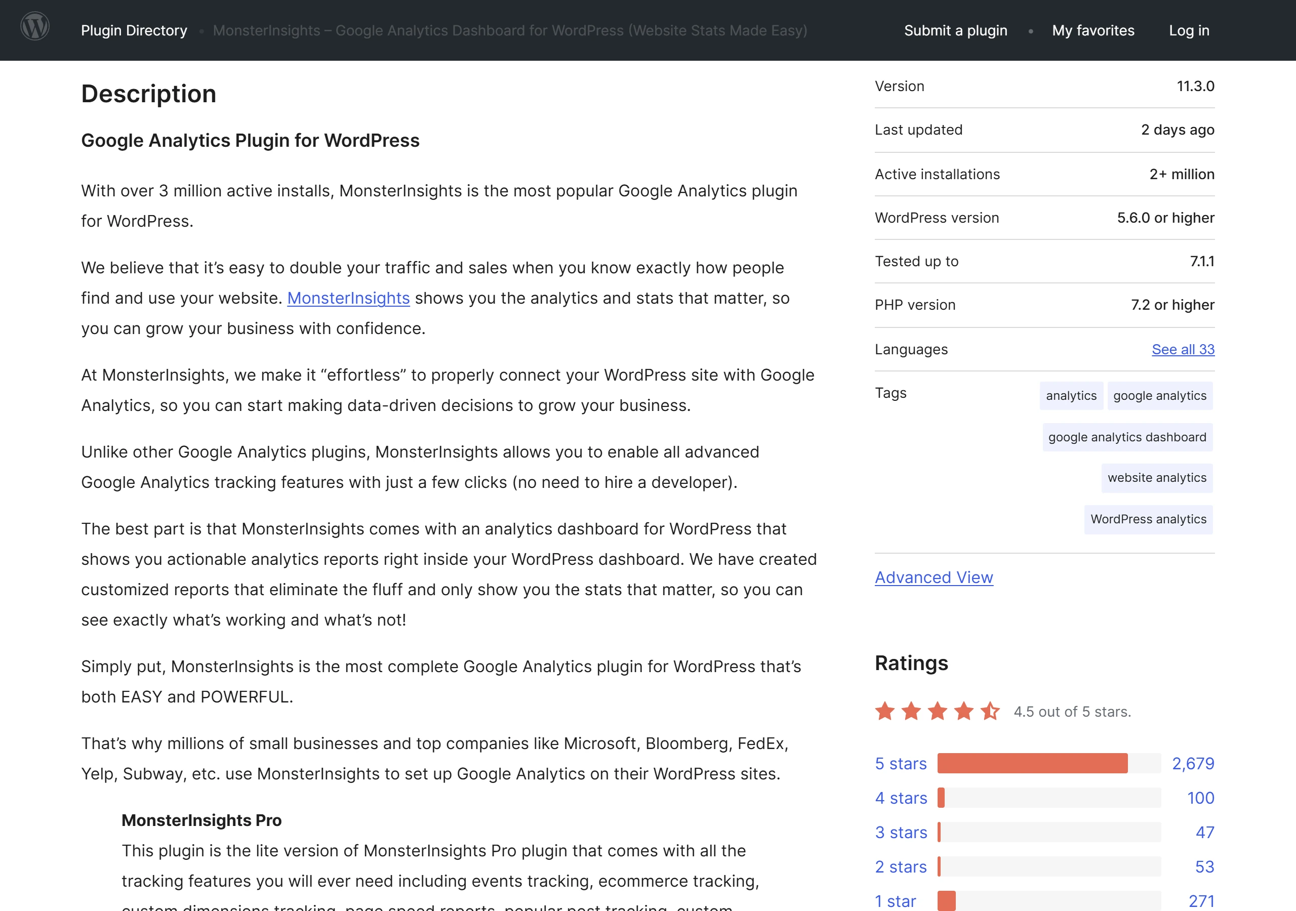Open 5 stars reviews link
Viewport: 1296px width, 911px height.
(901, 763)
